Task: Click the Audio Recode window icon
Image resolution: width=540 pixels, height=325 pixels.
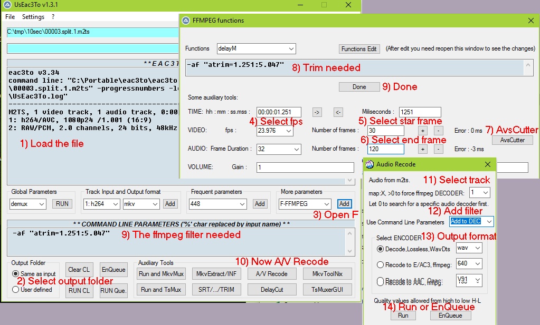Action: (370, 164)
